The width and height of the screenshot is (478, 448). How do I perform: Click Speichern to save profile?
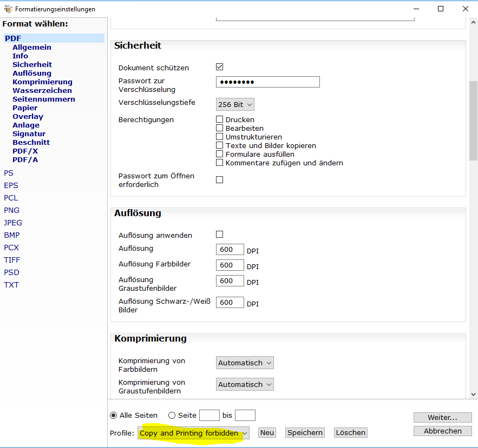point(305,432)
